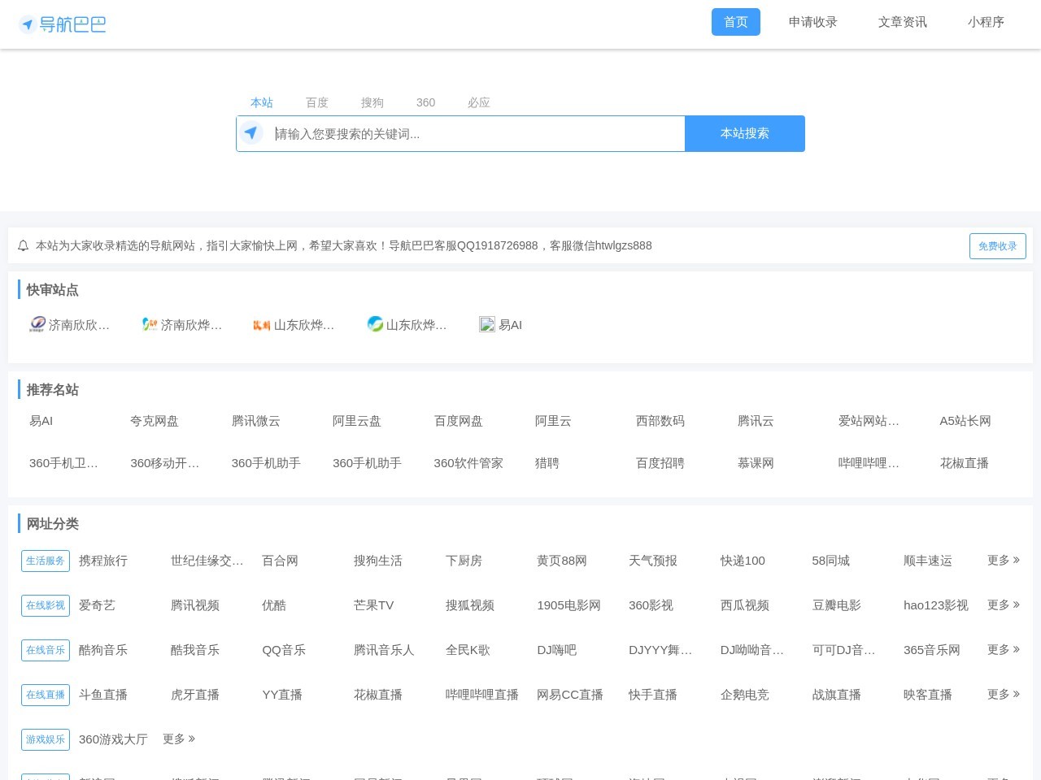The image size is (1041, 780).
Task: Expand 更多 for 在线直播 row
Action: [x=1004, y=694]
